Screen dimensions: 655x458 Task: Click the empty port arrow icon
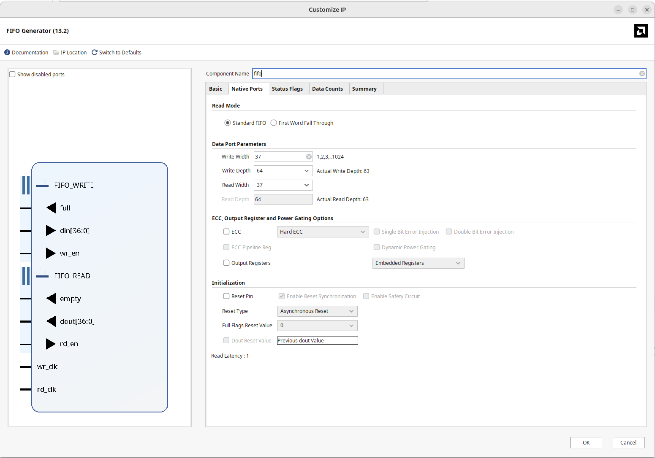[x=51, y=299]
